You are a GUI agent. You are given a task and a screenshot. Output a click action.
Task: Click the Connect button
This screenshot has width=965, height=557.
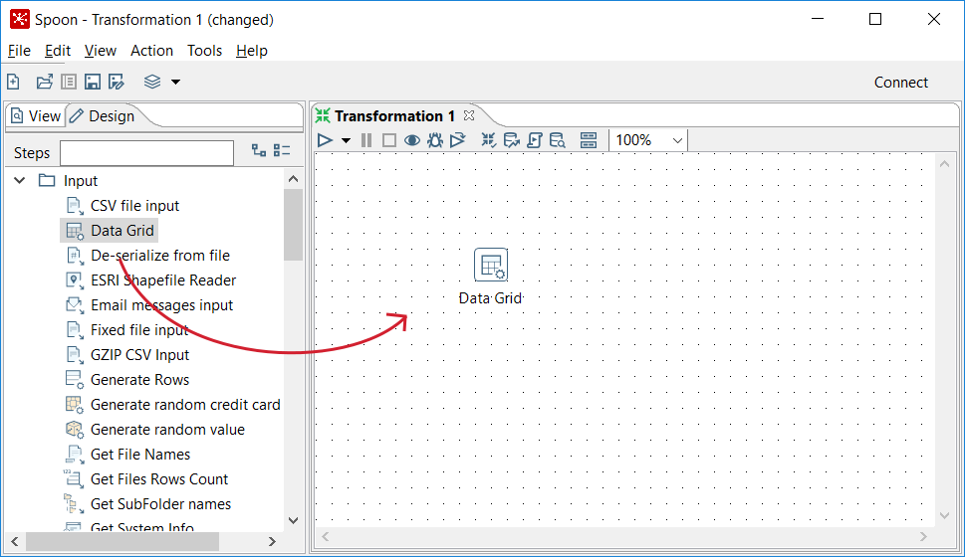click(901, 83)
